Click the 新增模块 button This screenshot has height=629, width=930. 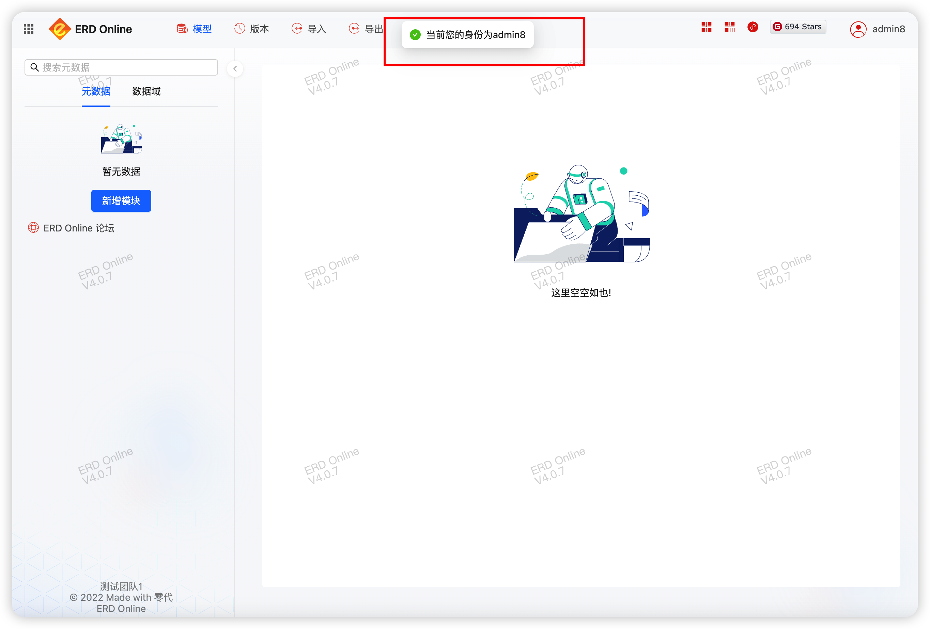(121, 201)
